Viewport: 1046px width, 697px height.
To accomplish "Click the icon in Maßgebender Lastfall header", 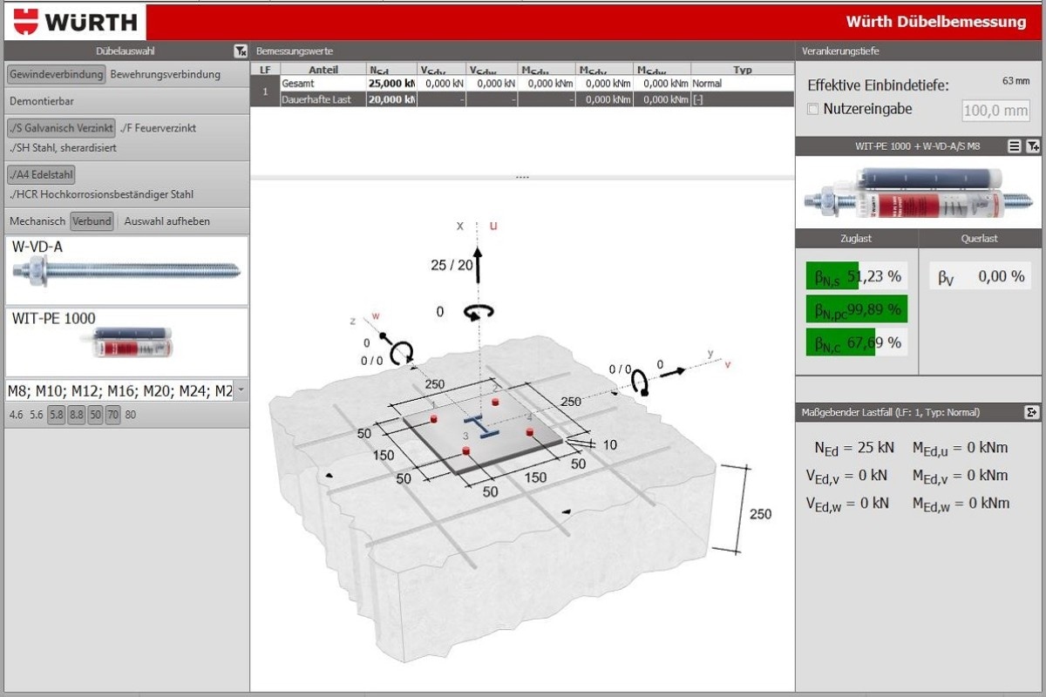I will (x=1032, y=412).
